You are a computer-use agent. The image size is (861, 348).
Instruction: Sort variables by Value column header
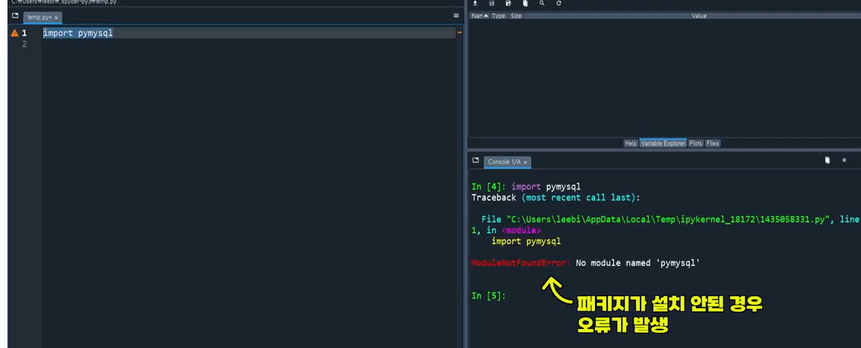click(x=699, y=16)
